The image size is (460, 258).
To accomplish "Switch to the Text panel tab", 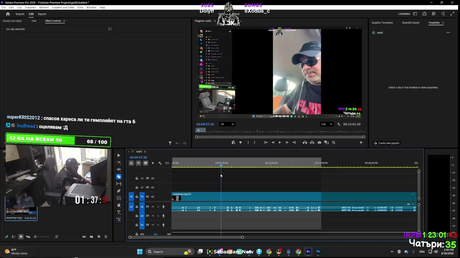I will (x=34, y=21).
